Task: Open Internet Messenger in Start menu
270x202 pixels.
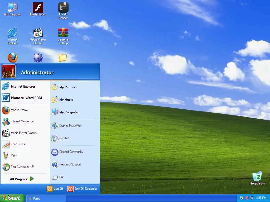Action: pos(25,121)
